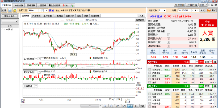Toggle the 最上層 always-on-top checkbox
This screenshot has width=218, height=108.
(209, 5)
